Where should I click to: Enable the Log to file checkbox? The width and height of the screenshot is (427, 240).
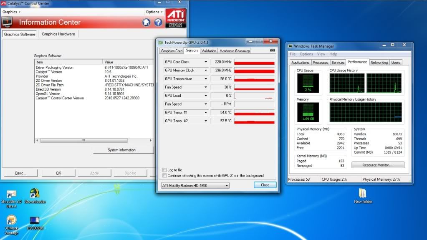164,170
